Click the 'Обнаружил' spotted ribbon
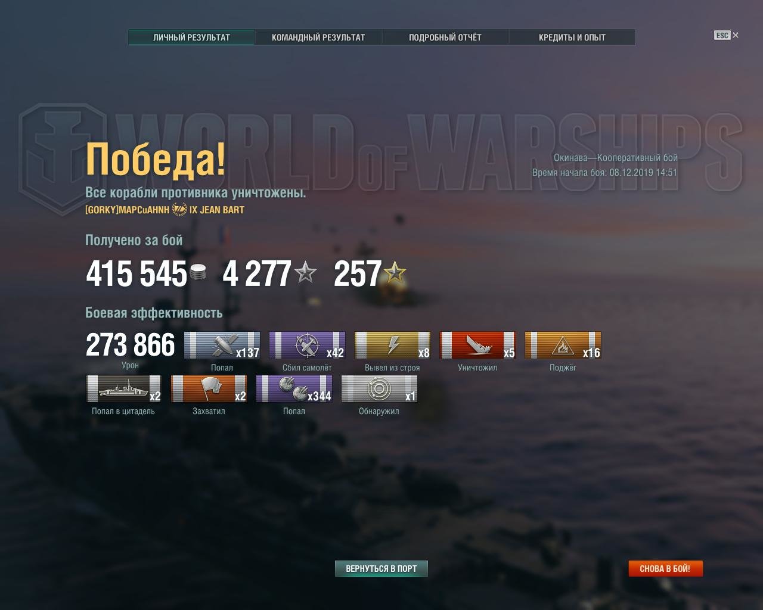 point(379,389)
